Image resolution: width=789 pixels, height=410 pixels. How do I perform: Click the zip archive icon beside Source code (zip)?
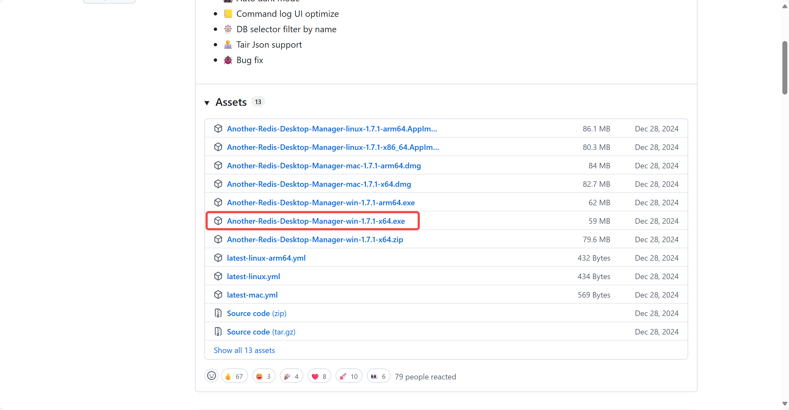tap(218, 313)
